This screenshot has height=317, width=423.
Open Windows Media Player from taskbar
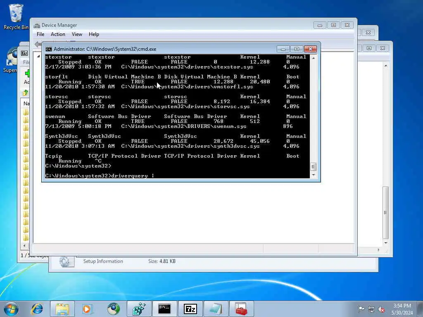88,309
